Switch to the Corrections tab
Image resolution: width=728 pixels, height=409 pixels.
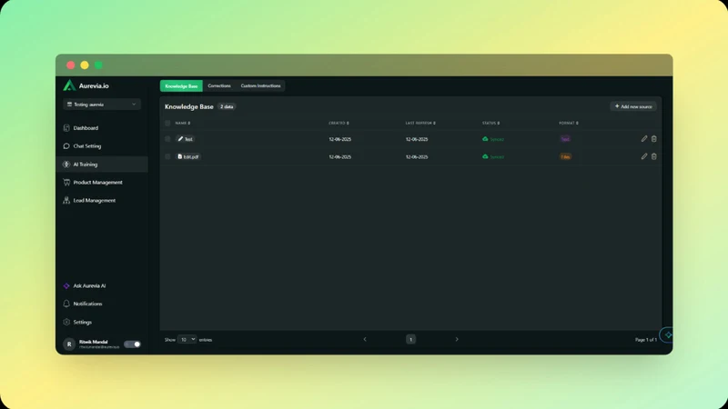[x=219, y=85]
